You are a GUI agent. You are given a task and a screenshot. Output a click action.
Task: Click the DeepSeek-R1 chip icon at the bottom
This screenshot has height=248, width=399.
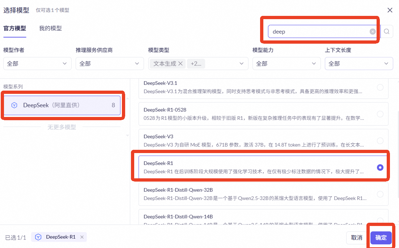38,237
